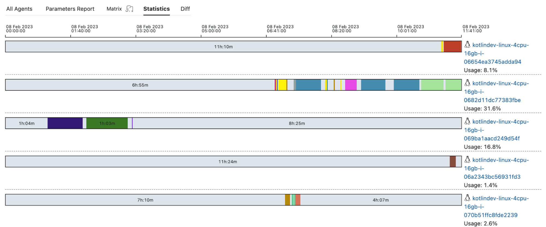The height and width of the screenshot is (227, 546).
Task: Select the red build segment in the 8.1% usage row
Action: (x=452, y=46)
